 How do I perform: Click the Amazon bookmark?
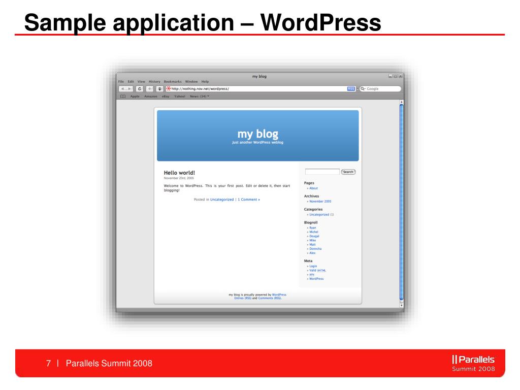pos(150,96)
